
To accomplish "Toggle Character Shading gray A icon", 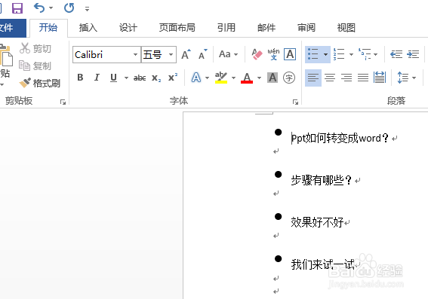I will click(273, 78).
